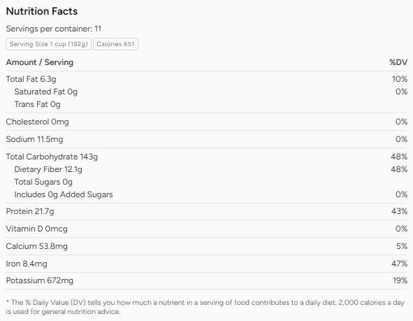Select the Nutrition Facts heading
The image size is (413, 321).
coord(42,11)
